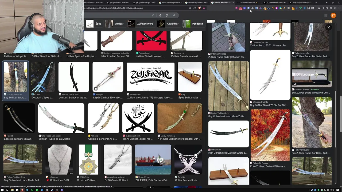Open a new browser tab

tap(316, 3)
